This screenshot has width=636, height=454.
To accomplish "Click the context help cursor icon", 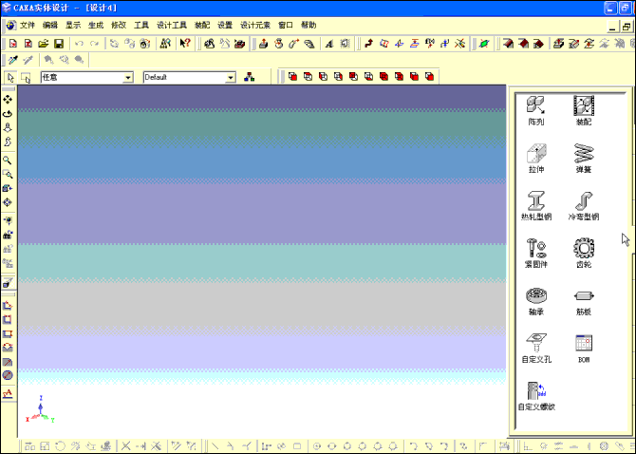I will click(185, 44).
